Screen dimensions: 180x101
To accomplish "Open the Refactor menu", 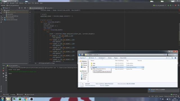I will (x=21, y=3).
